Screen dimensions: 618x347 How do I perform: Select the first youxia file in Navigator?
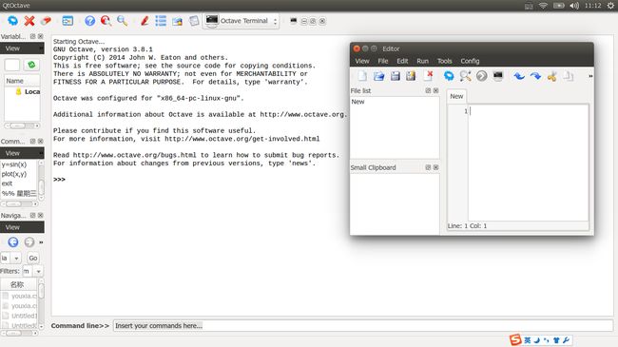19,296
